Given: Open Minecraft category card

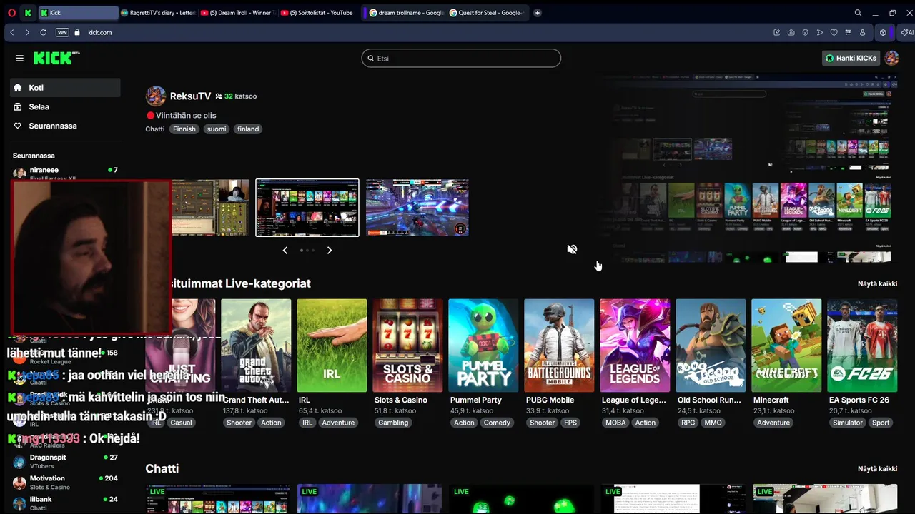Looking at the screenshot, I should [786, 346].
